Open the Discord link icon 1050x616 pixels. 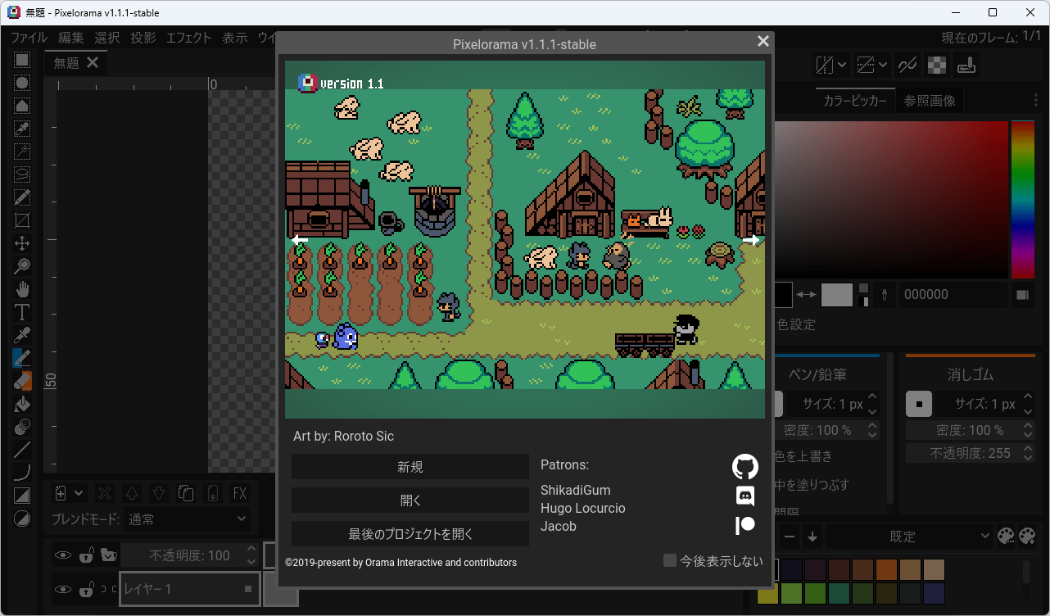745,496
